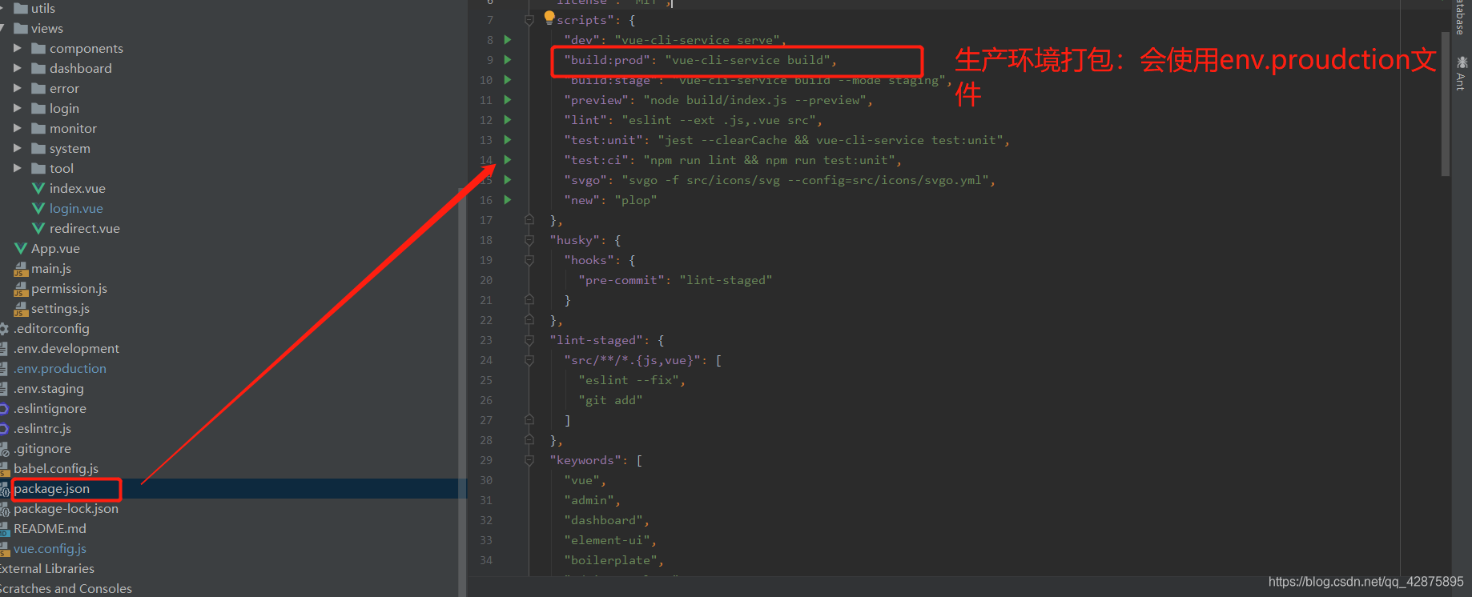Select Scratches and Consoles node
Image resolution: width=1472 pixels, height=597 pixels.
[x=66, y=588]
